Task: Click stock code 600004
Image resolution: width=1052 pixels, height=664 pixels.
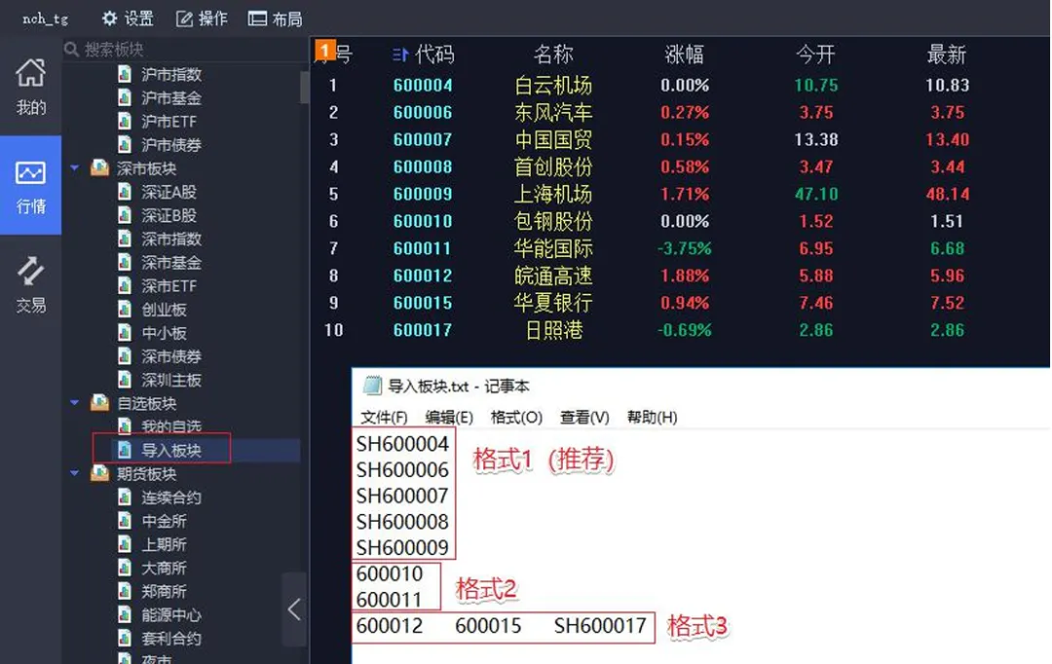Action: [x=423, y=85]
